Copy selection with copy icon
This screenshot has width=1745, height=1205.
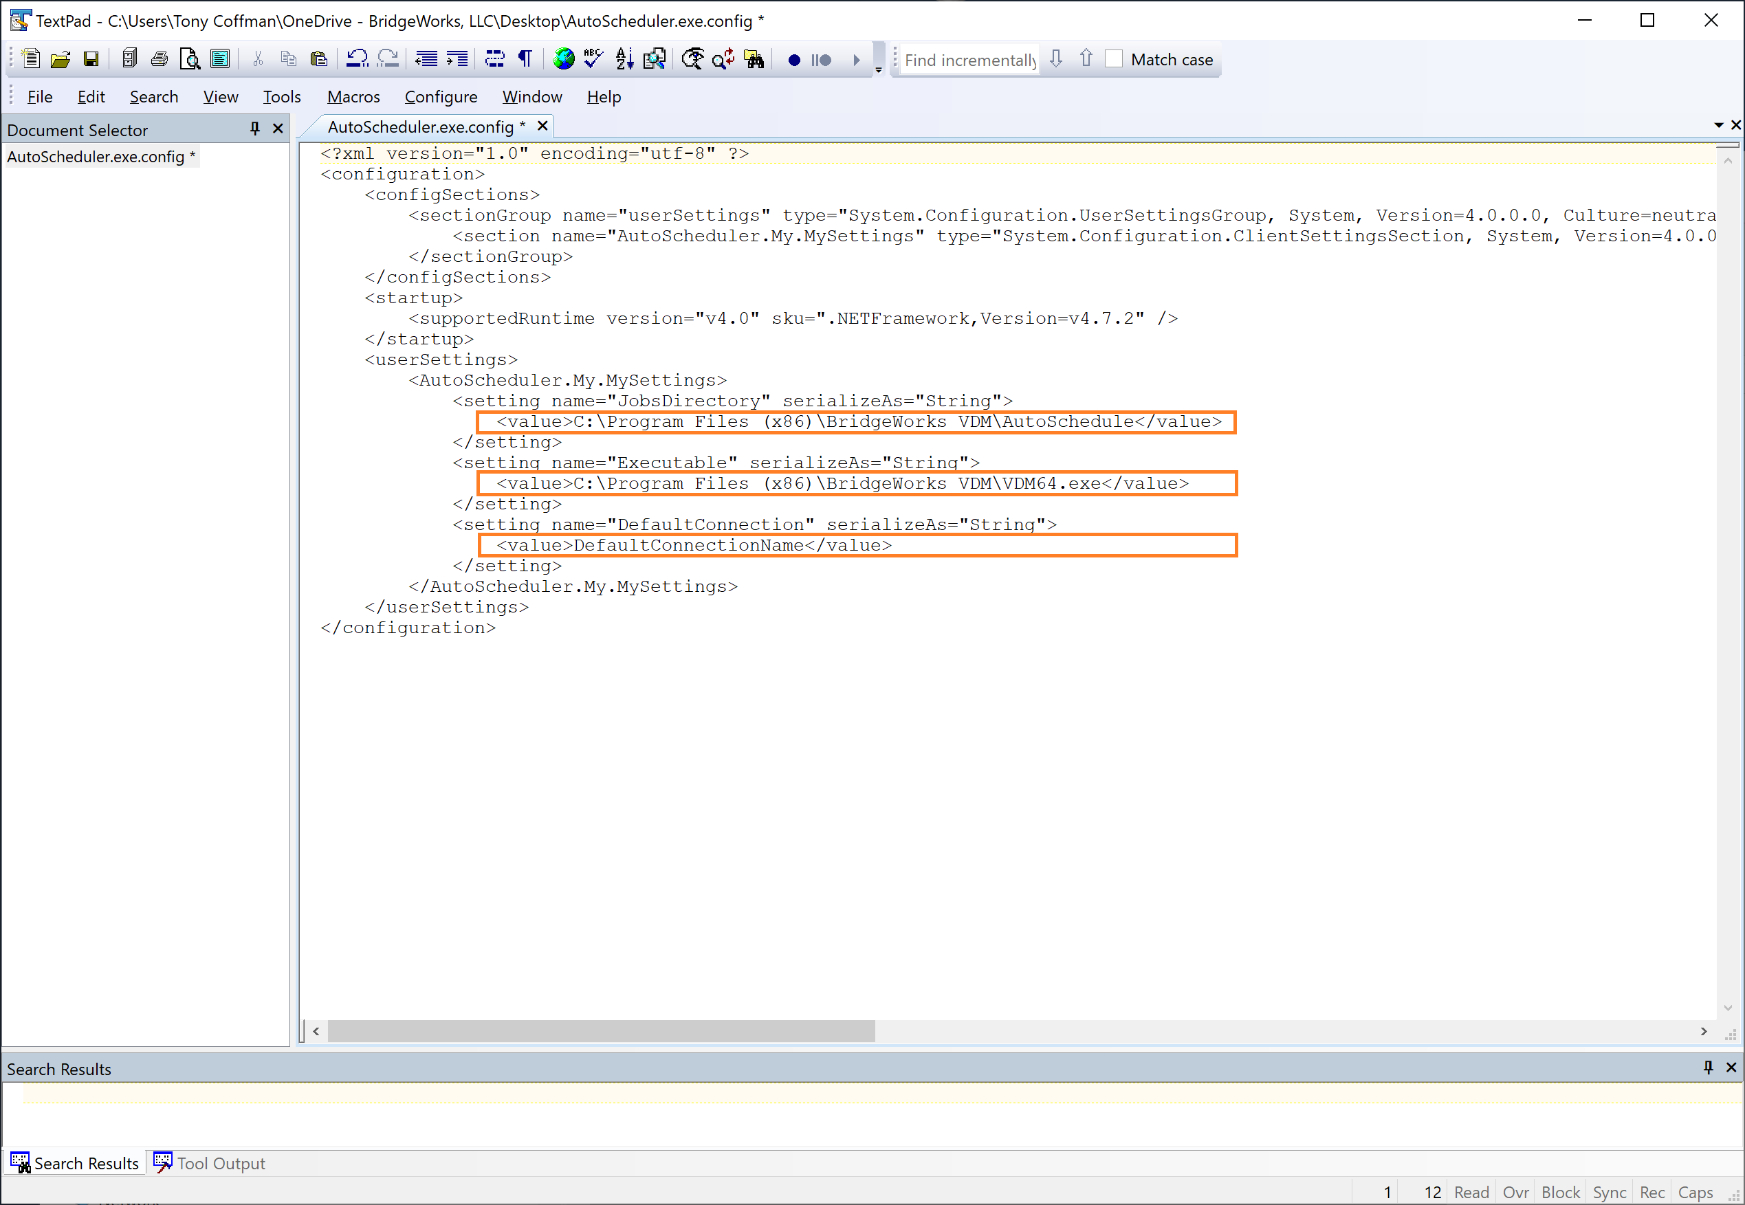(x=289, y=59)
